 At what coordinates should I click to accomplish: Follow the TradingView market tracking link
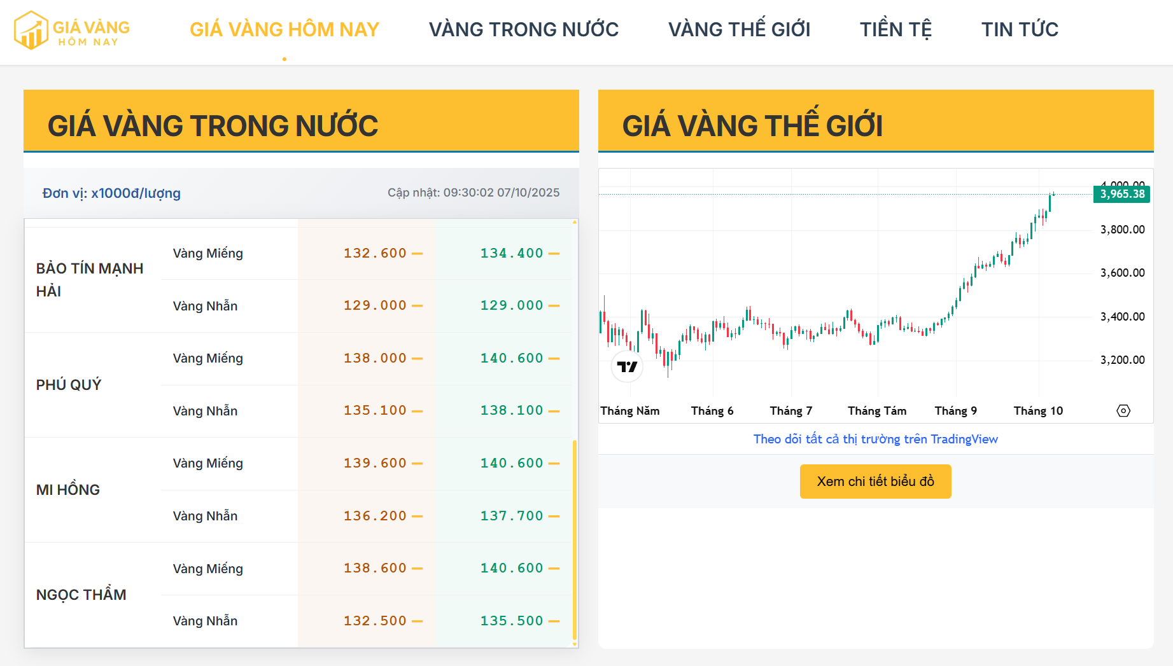(875, 440)
